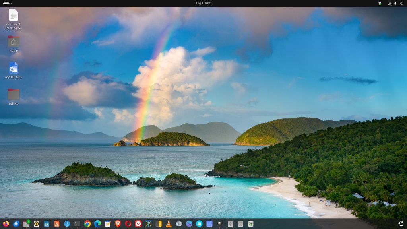Click the shield security indicator in the top bar
Screen dimensions: 407x229
click(380, 3)
